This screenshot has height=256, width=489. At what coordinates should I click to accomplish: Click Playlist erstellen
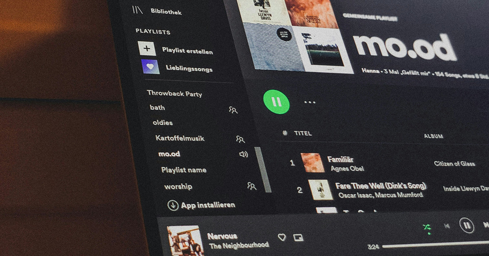[x=187, y=51]
